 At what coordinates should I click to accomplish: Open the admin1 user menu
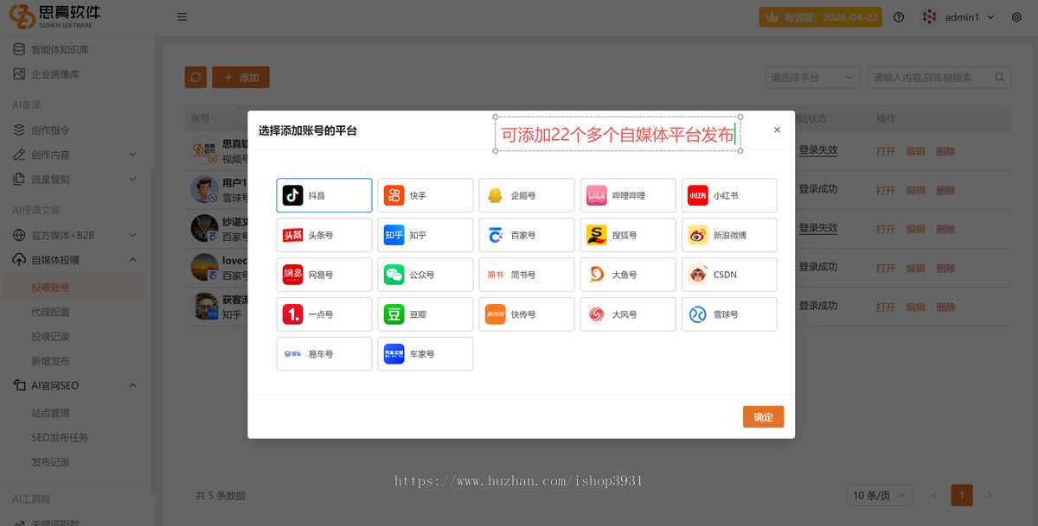coord(958,17)
